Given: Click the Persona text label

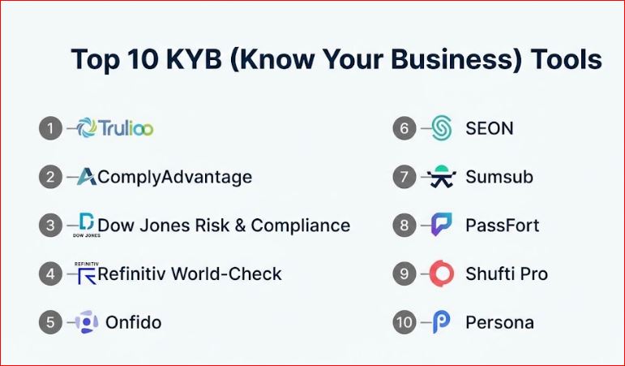Looking at the screenshot, I should click(x=499, y=322).
